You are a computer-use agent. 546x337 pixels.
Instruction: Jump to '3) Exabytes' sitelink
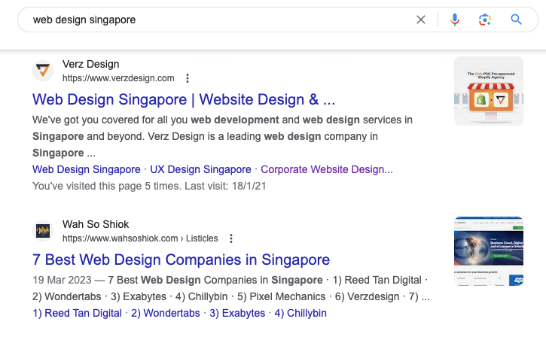click(237, 313)
